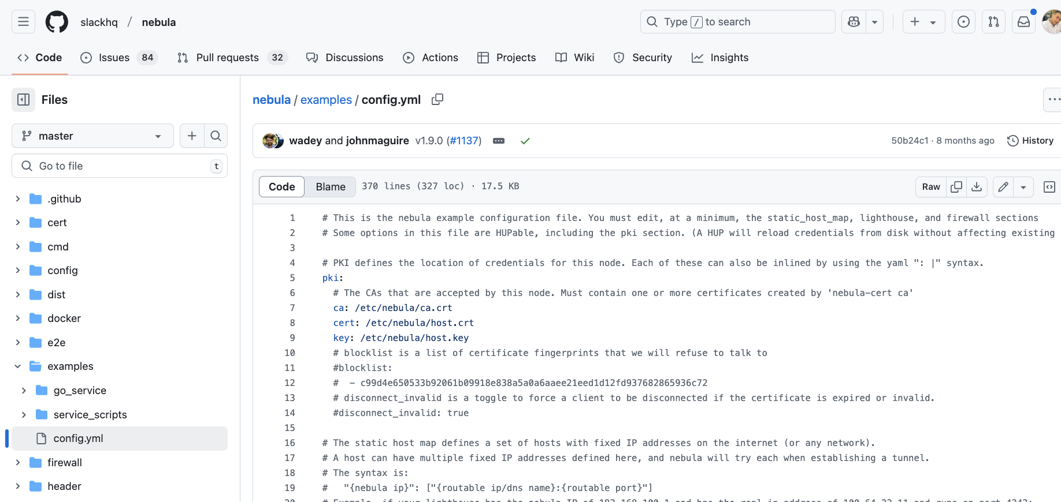Open the Pull requests tab
Viewport: 1061px width, 502px height.
click(x=227, y=58)
